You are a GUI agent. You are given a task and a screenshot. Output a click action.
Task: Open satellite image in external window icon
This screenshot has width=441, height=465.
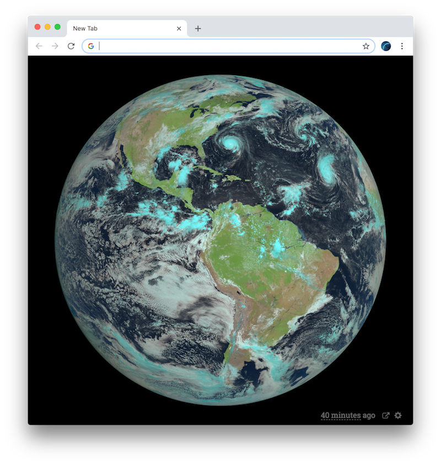point(386,415)
